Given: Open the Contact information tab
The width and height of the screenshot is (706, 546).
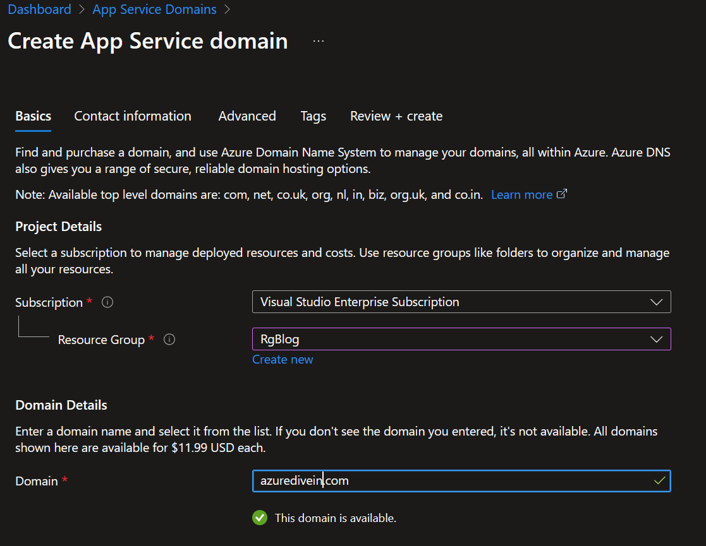Looking at the screenshot, I should 133,116.
